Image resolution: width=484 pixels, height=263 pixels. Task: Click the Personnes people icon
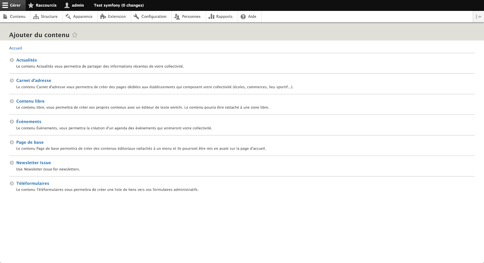(177, 17)
